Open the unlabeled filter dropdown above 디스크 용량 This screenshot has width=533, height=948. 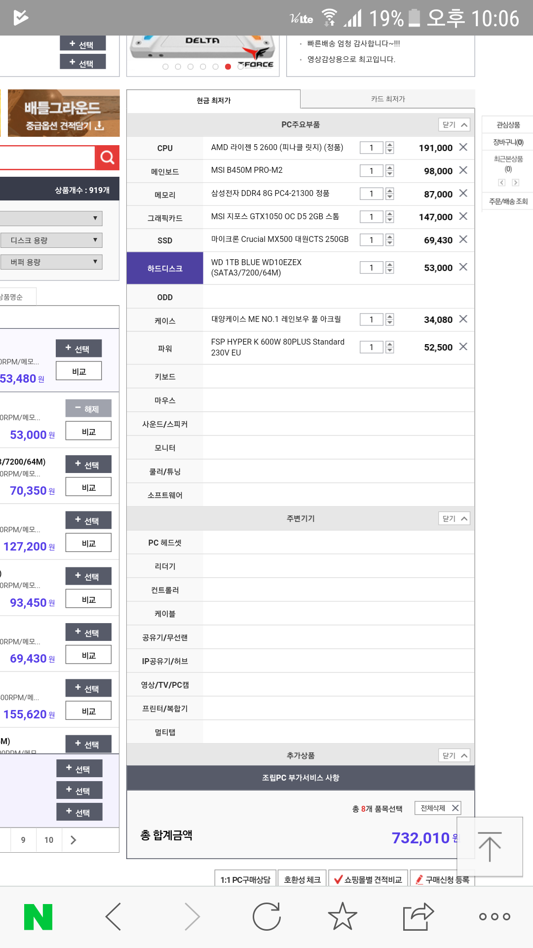click(x=51, y=218)
